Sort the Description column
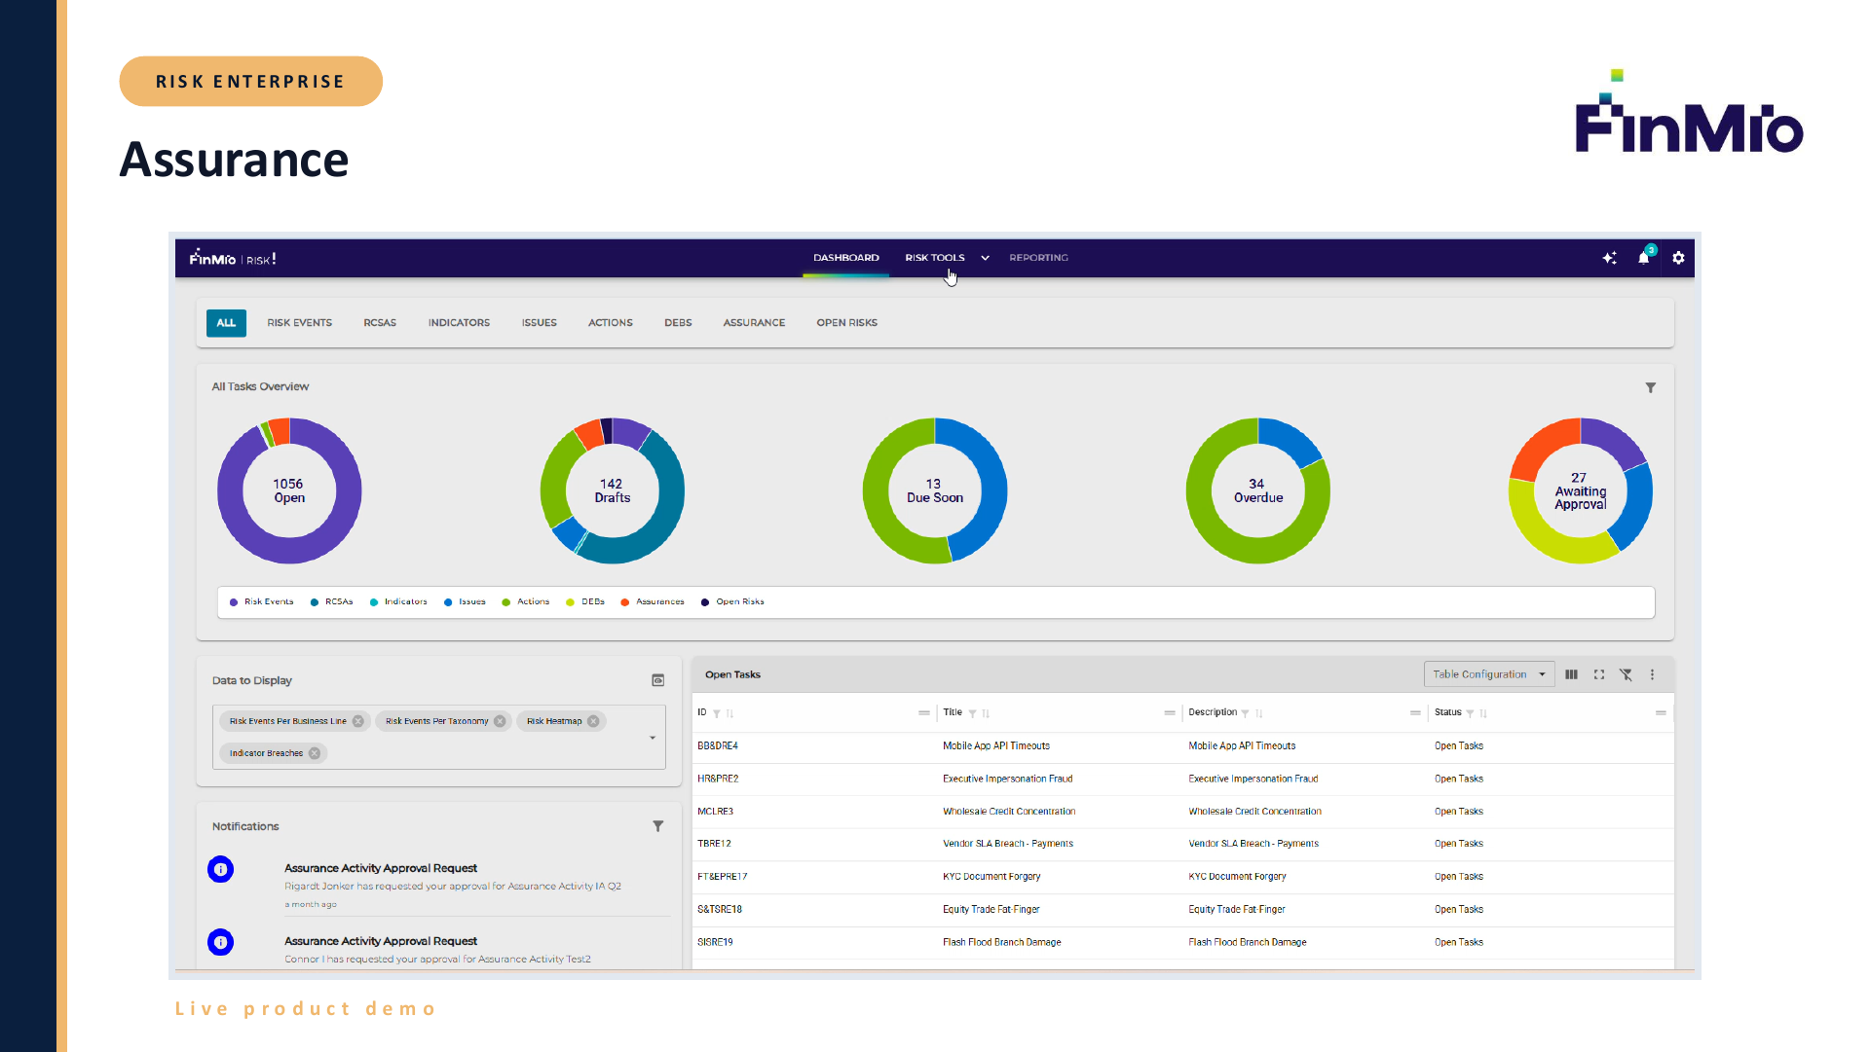The height and width of the screenshot is (1052, 1870). point(1259,713)
